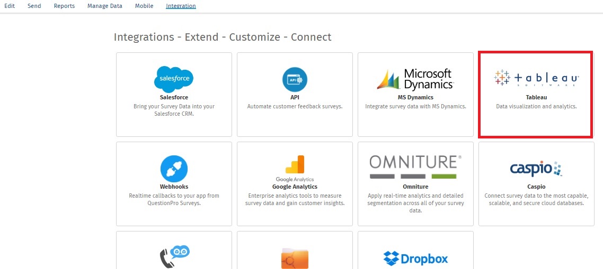
Task: Open the MS Dynamics title link
Action: (x=415, y=97)
